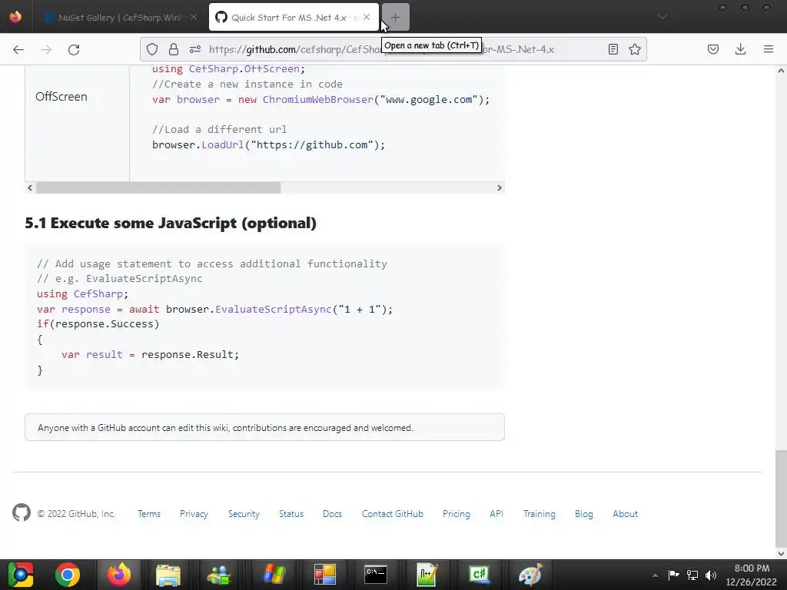Open the command prompt in taskbar
The height and width of the screenshot is (590, 787).
(x=376, y=575)
